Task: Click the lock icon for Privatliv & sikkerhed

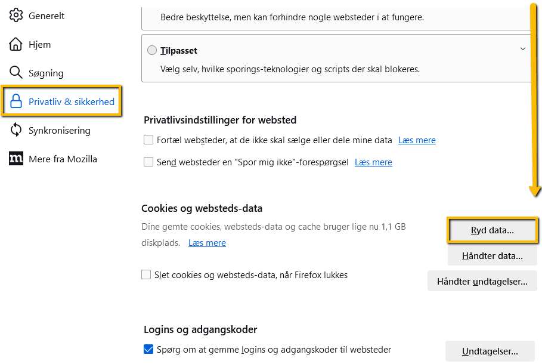Action: pos(16,101)
